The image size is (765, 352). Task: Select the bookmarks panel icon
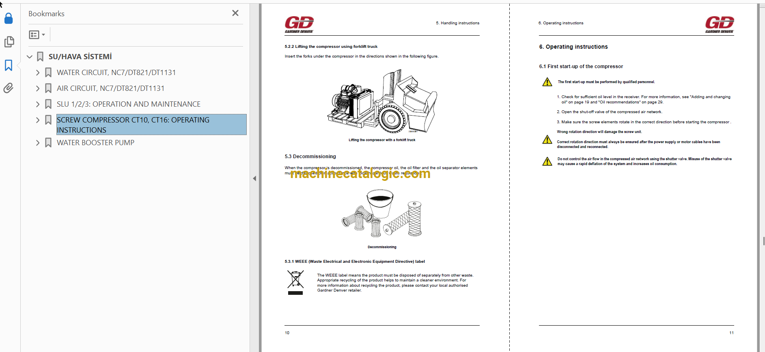[x=9, y=65]
